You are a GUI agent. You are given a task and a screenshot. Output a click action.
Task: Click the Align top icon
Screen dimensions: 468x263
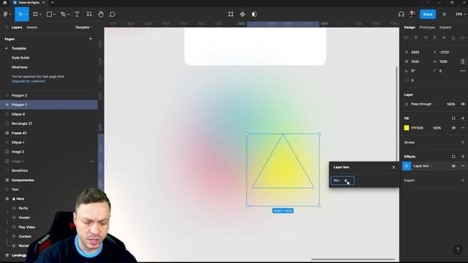434,37
